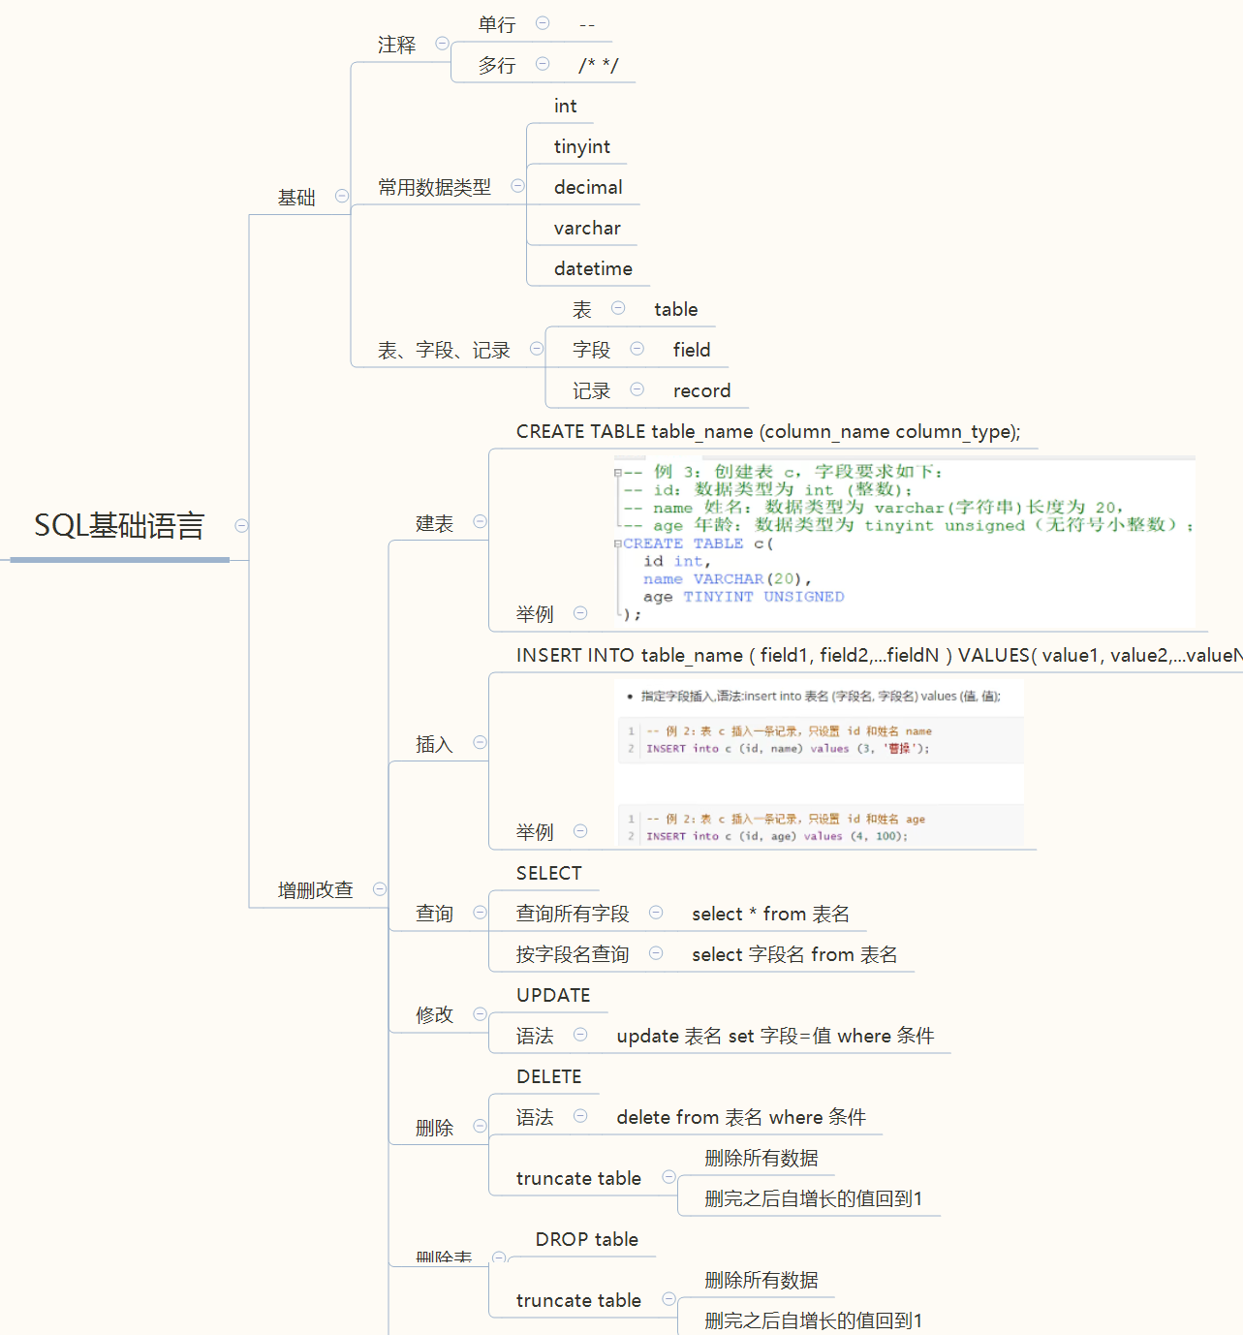The image size is (1243, 1335).
Task: Select the 'select 字段名 from 表名' node
Action: click(794, 954)
